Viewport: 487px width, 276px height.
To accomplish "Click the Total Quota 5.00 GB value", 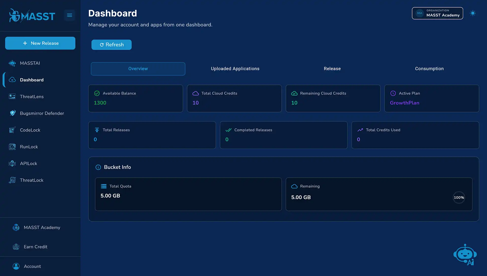I will [110, 196].
